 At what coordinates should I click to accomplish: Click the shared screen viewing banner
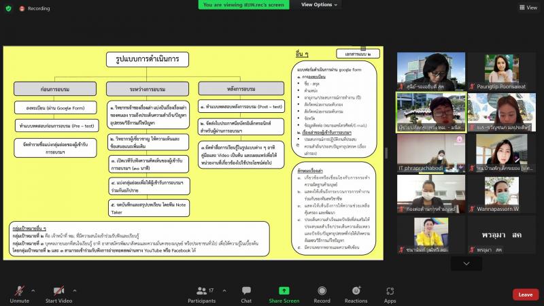(x=243, y=5)
